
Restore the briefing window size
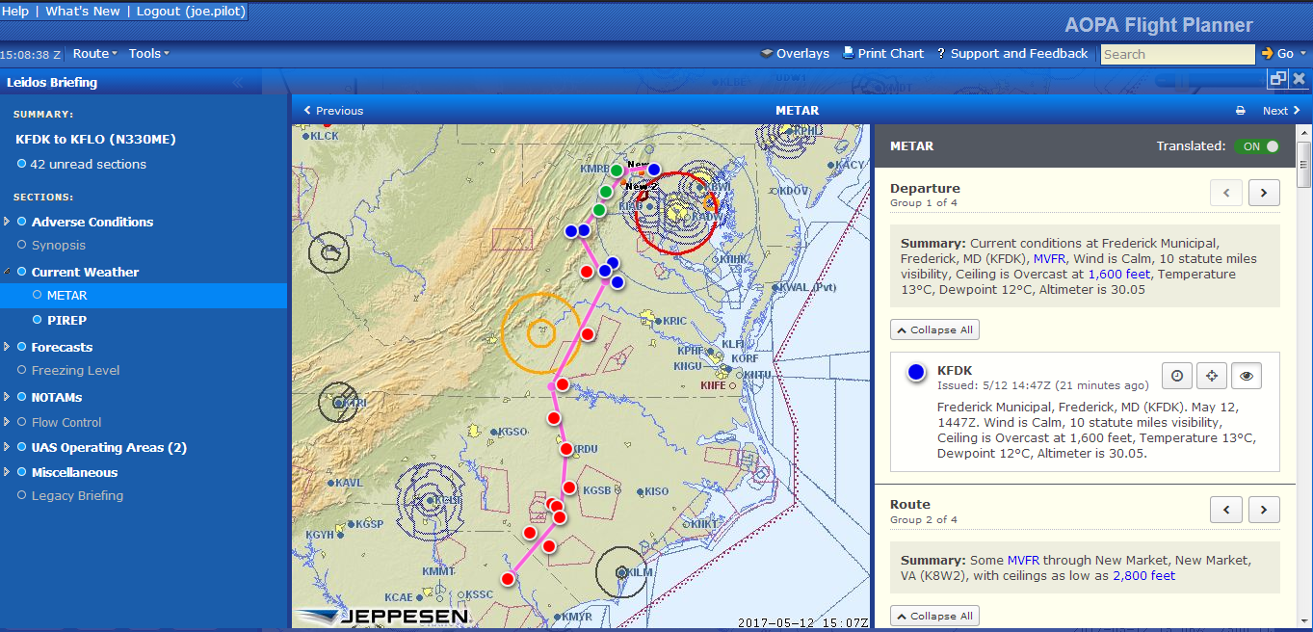[1278, 79]
